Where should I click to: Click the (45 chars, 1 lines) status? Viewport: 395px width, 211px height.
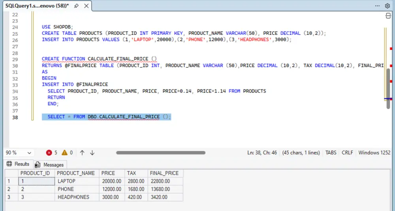click(301, 153)
